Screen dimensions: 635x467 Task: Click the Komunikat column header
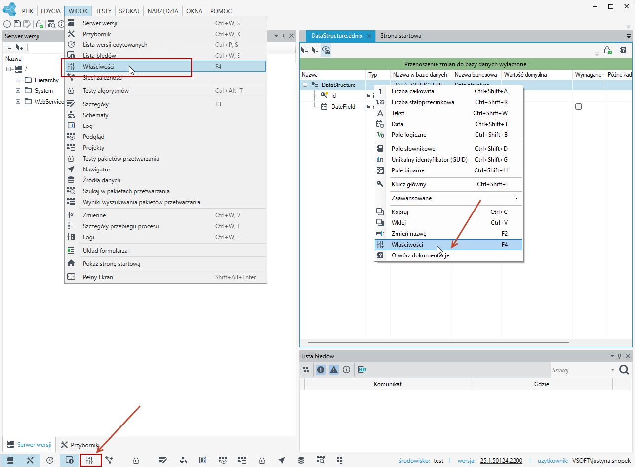coord(388,384)
